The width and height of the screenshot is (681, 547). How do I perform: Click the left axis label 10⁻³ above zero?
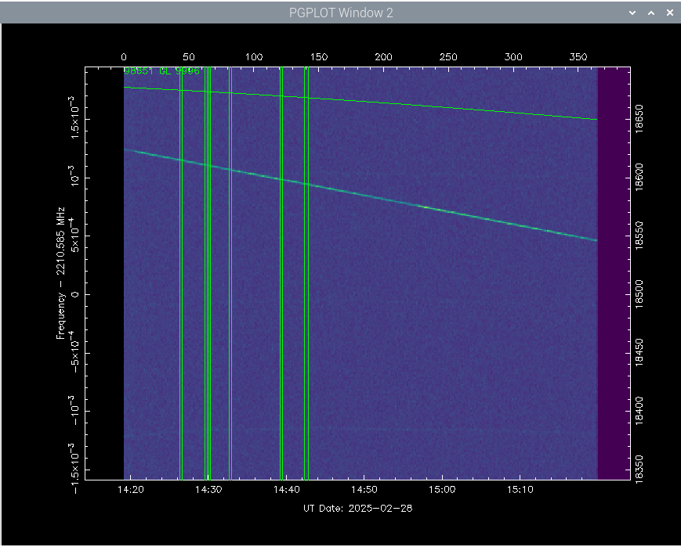coord(74,176)
